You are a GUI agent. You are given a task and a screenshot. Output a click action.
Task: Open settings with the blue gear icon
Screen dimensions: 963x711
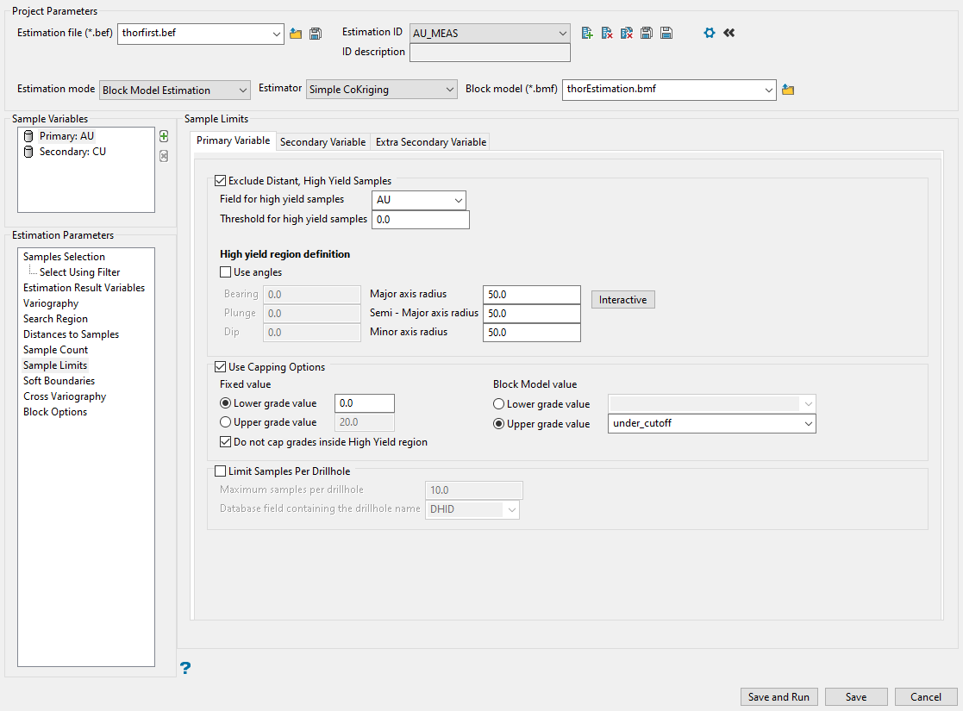pyautogui.click(x=710, y=33)
